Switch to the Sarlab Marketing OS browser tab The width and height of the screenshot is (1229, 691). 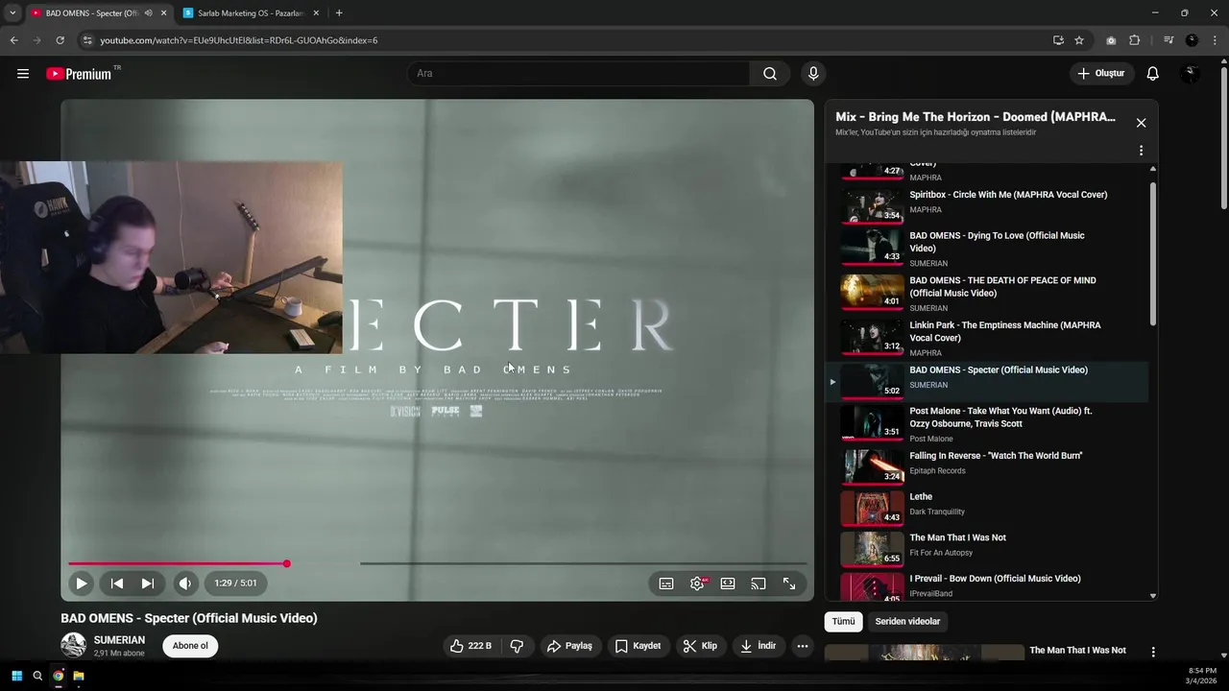coord(252,13)
